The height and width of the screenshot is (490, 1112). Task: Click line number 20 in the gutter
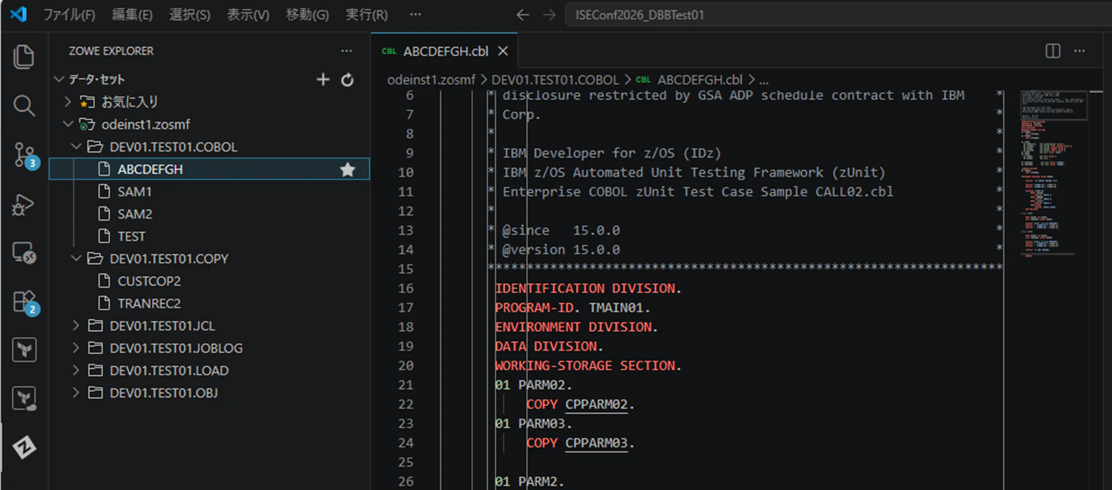coord(406,366)
